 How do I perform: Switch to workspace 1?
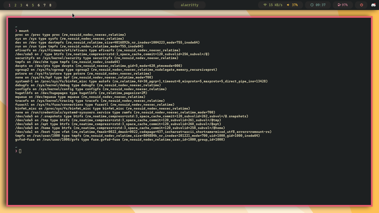pyautogui.click(x=9, y=5)
